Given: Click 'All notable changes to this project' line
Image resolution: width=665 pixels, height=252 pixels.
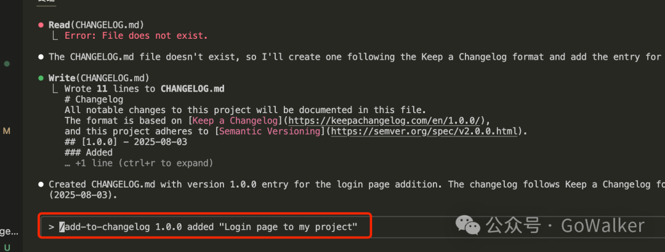Looking at the screenshot, I should [x=245, y=110].
